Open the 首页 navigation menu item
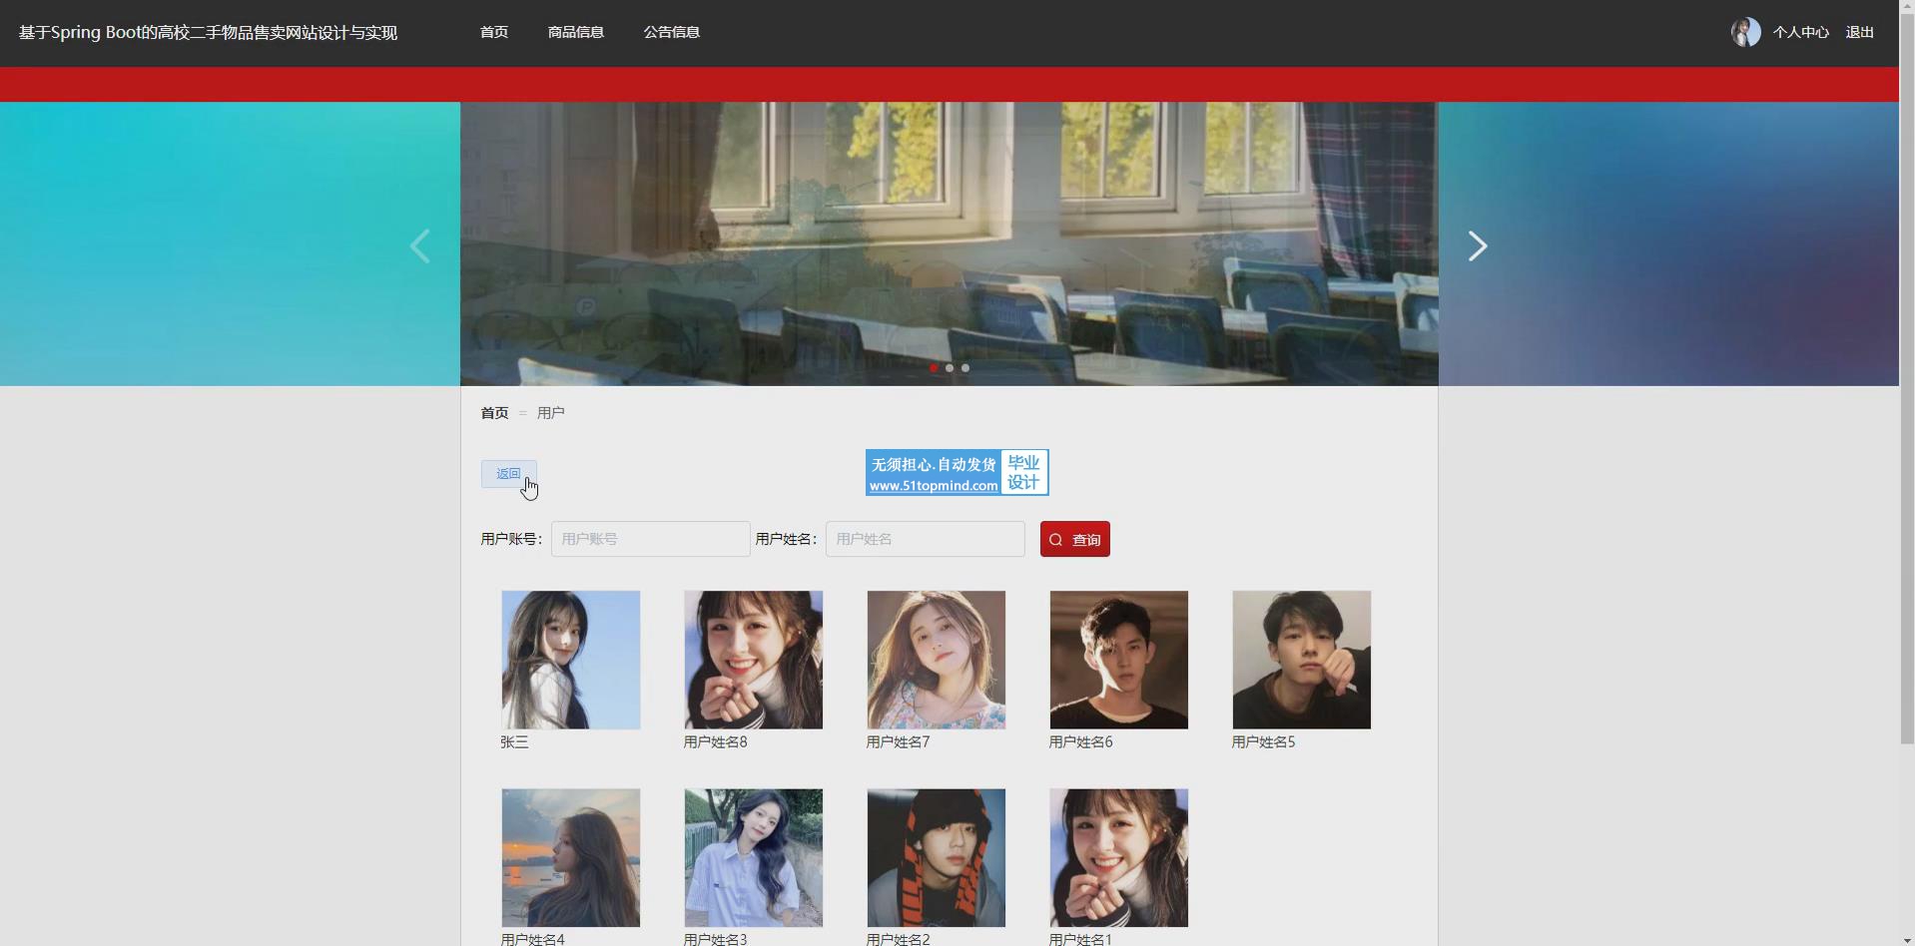 click(x=494, y=32)
